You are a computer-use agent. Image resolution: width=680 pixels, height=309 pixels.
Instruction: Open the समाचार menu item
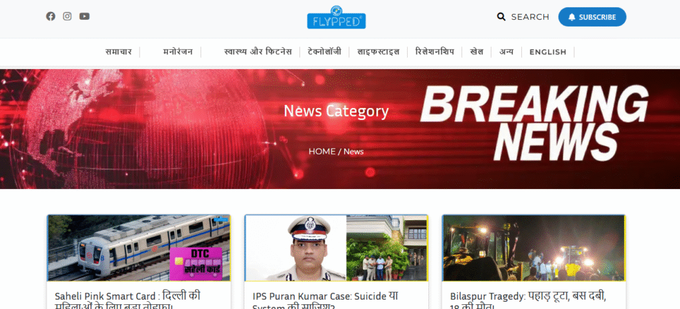pos(118,52)
